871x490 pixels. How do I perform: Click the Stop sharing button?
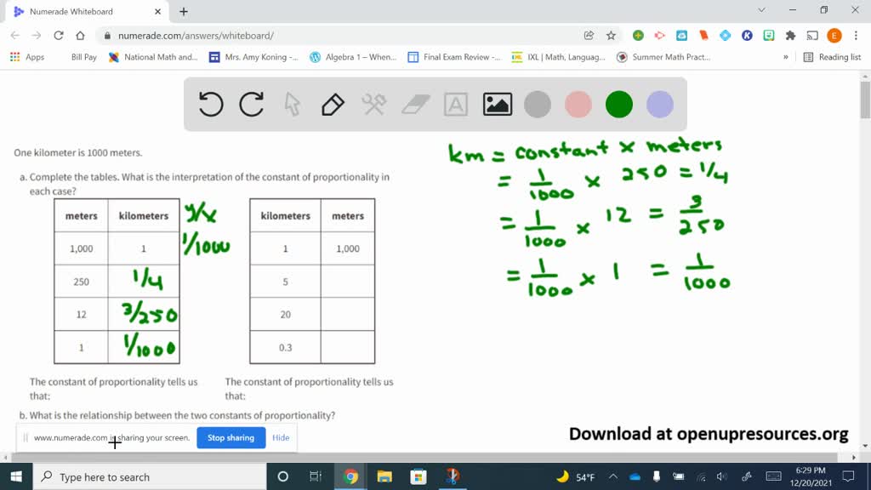point(231,438)
